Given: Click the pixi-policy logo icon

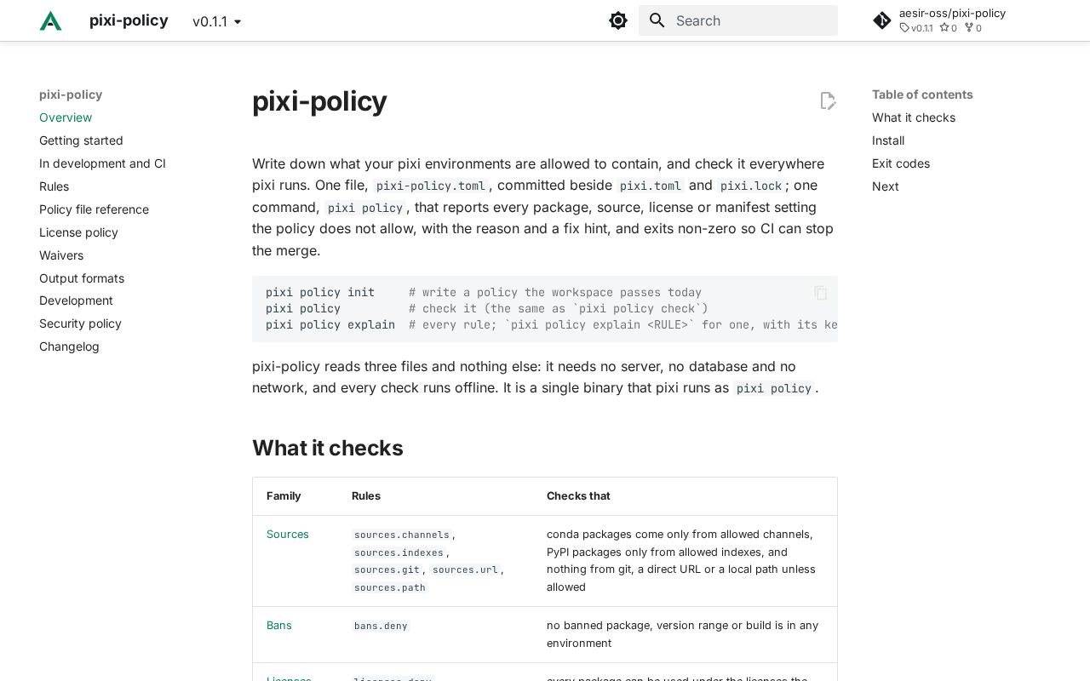Looking at the screenshot, I should tap(51, 20).
